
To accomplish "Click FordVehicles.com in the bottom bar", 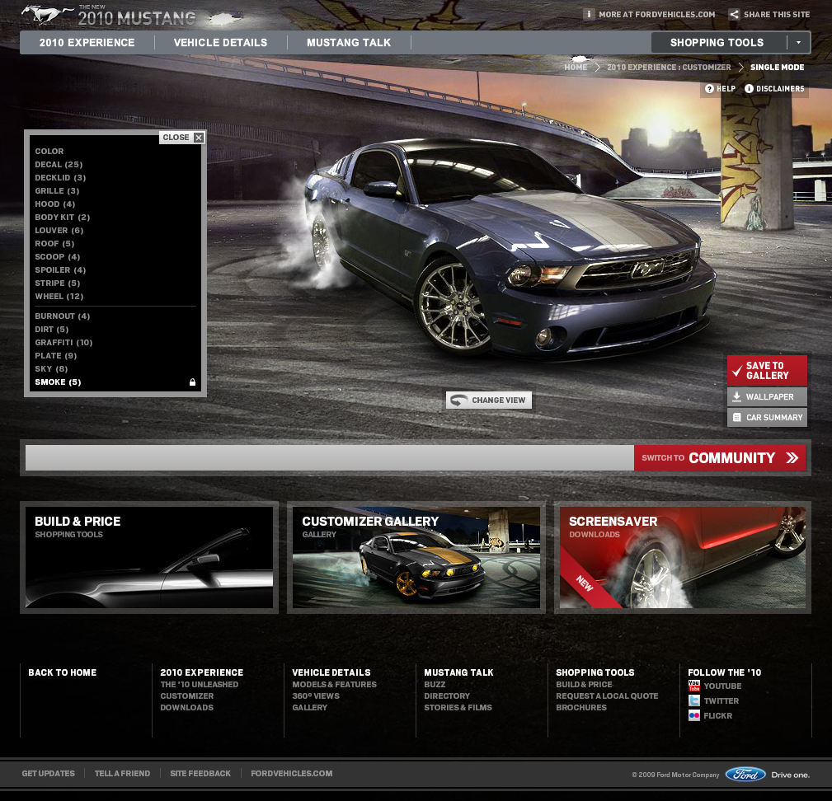I will tap(292, 774).
